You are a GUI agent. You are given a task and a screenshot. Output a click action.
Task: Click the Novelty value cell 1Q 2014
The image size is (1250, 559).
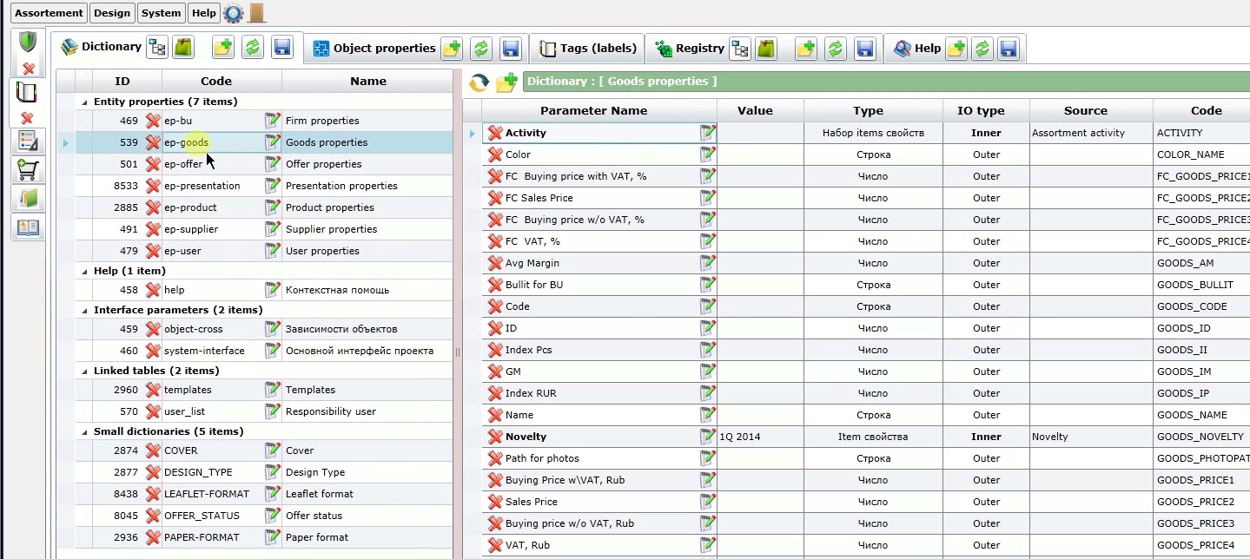click(x=760, y=437)
